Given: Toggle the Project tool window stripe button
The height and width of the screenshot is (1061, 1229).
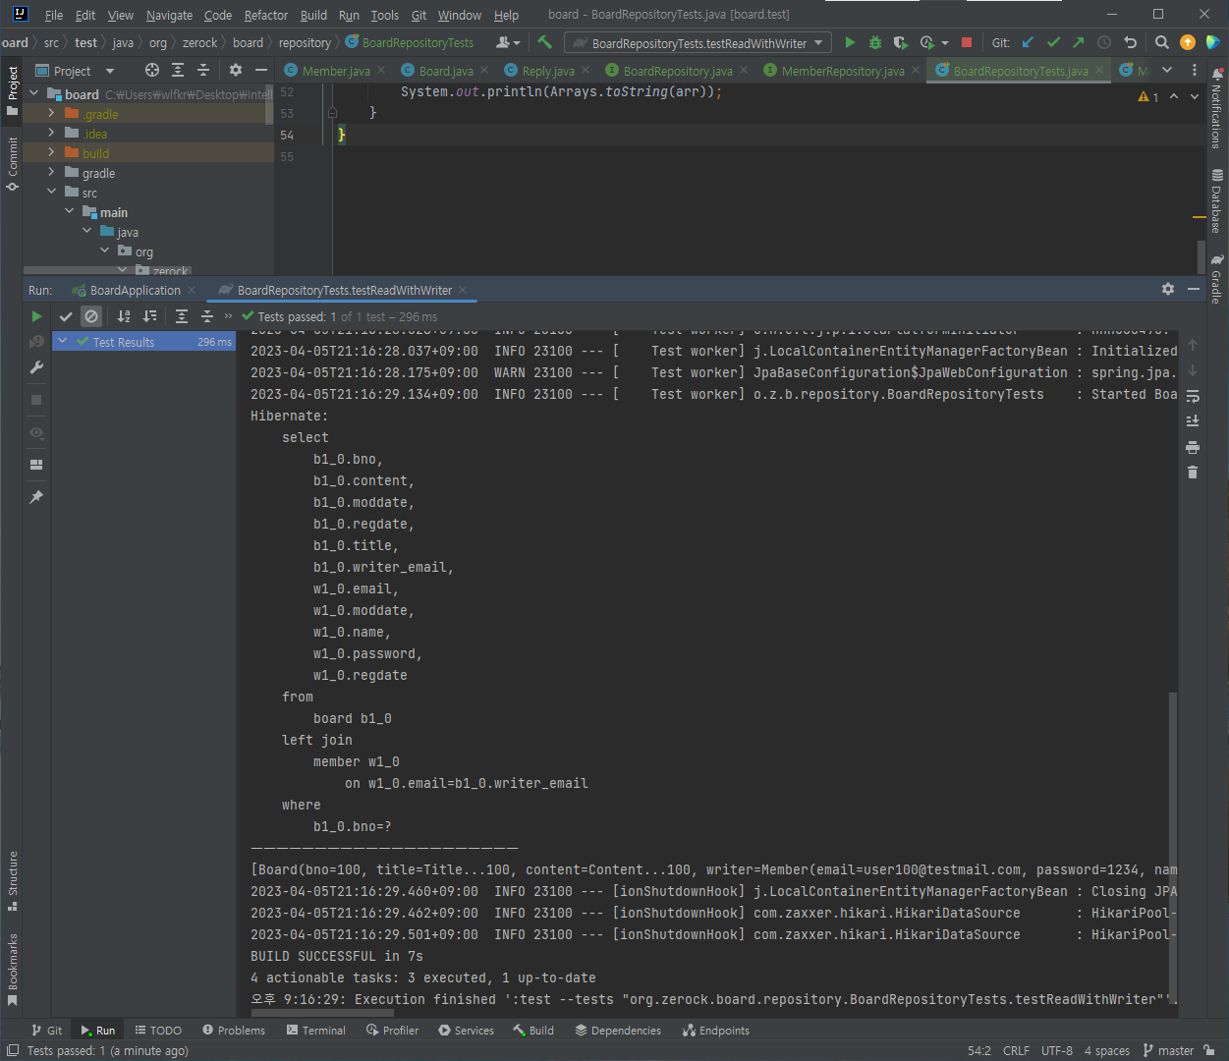Looking at the screenshot, I should tap(12, 90).
